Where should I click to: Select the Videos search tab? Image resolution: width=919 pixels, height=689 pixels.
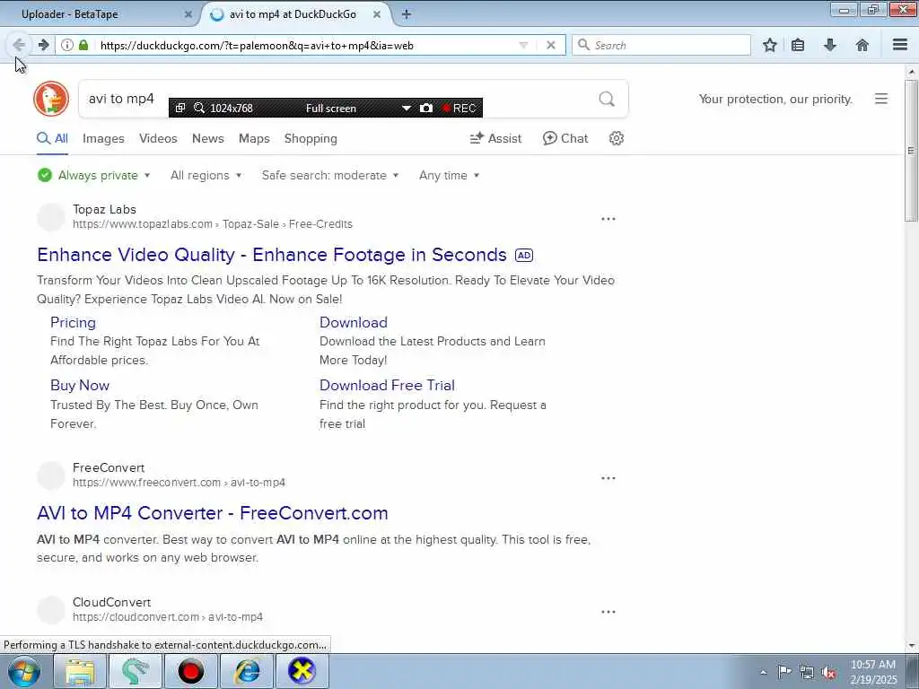pyautogui.click(x=158, y=138)
